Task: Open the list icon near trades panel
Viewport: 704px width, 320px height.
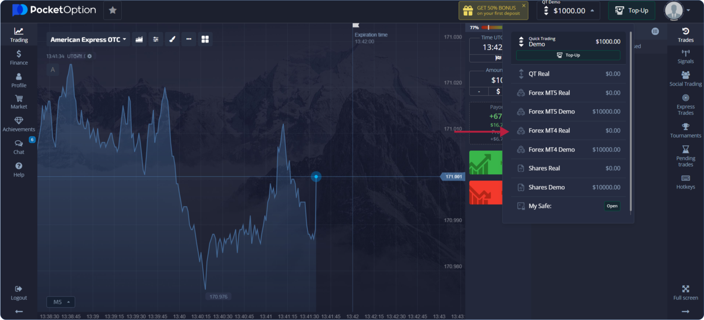Action: pyautogui.click(x=655, y=31)
